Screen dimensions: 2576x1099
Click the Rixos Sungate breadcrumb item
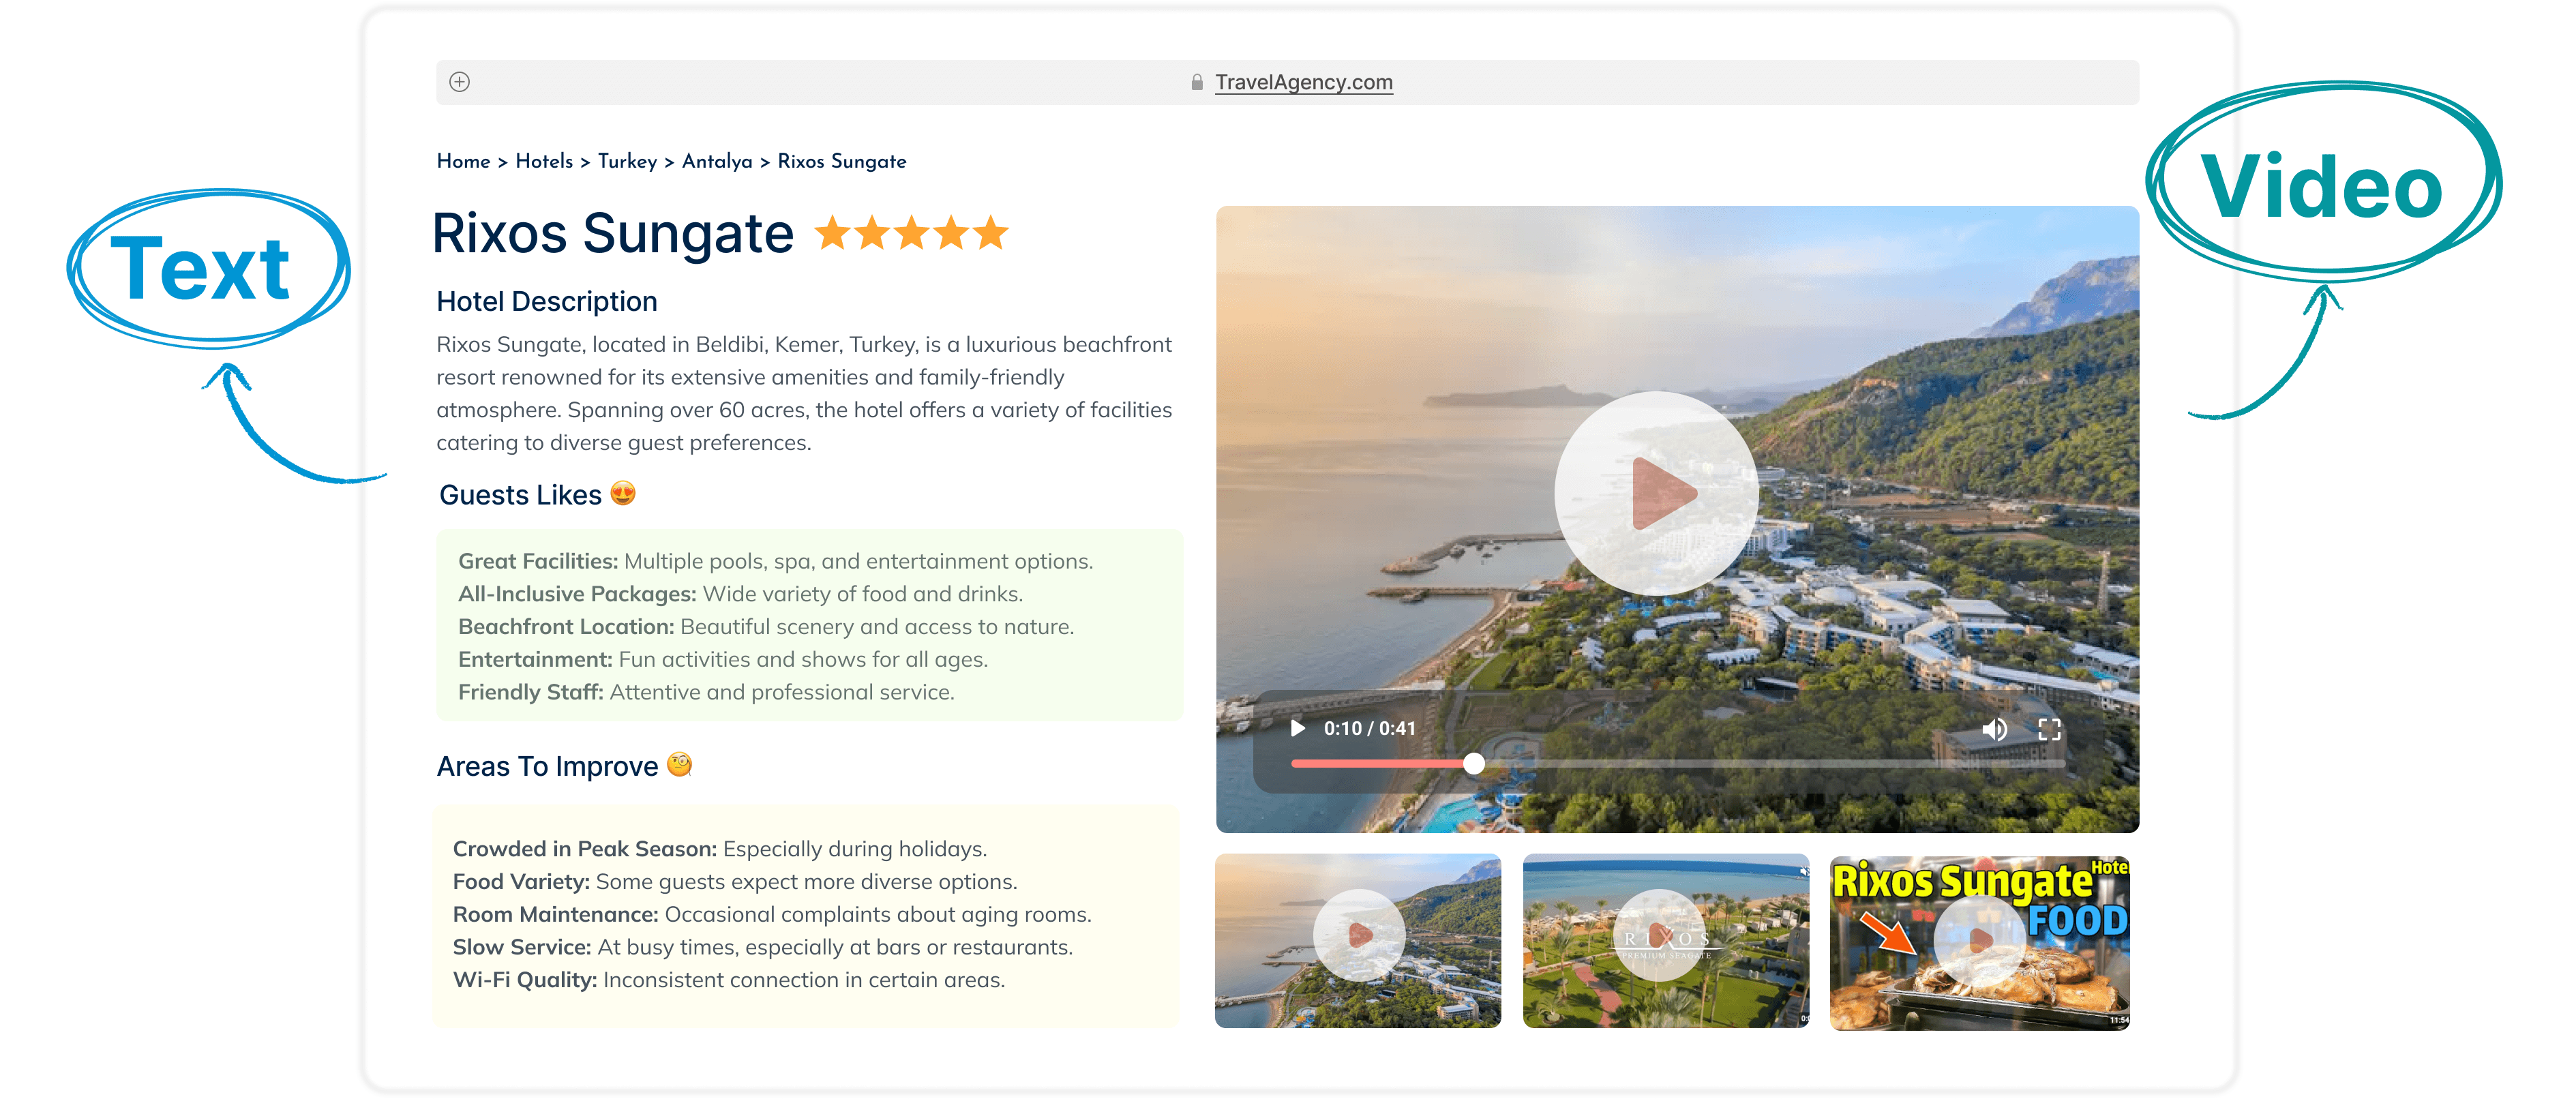pyautogui.click(x=841, y=161)
